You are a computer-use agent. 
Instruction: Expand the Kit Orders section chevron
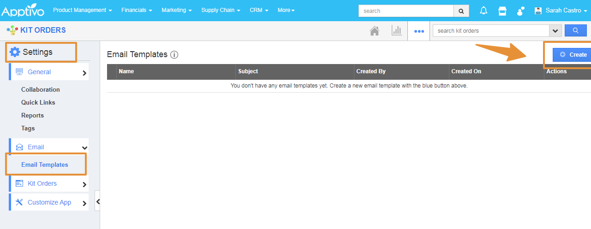(x=84, y=184)
